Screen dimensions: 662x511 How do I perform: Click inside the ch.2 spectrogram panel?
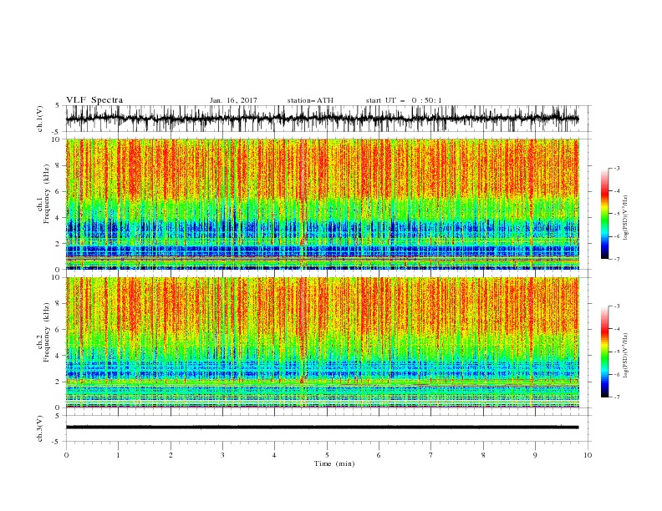(323, 342)
